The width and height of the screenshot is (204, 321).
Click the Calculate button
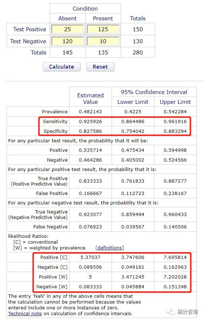[x=62, y=67]
